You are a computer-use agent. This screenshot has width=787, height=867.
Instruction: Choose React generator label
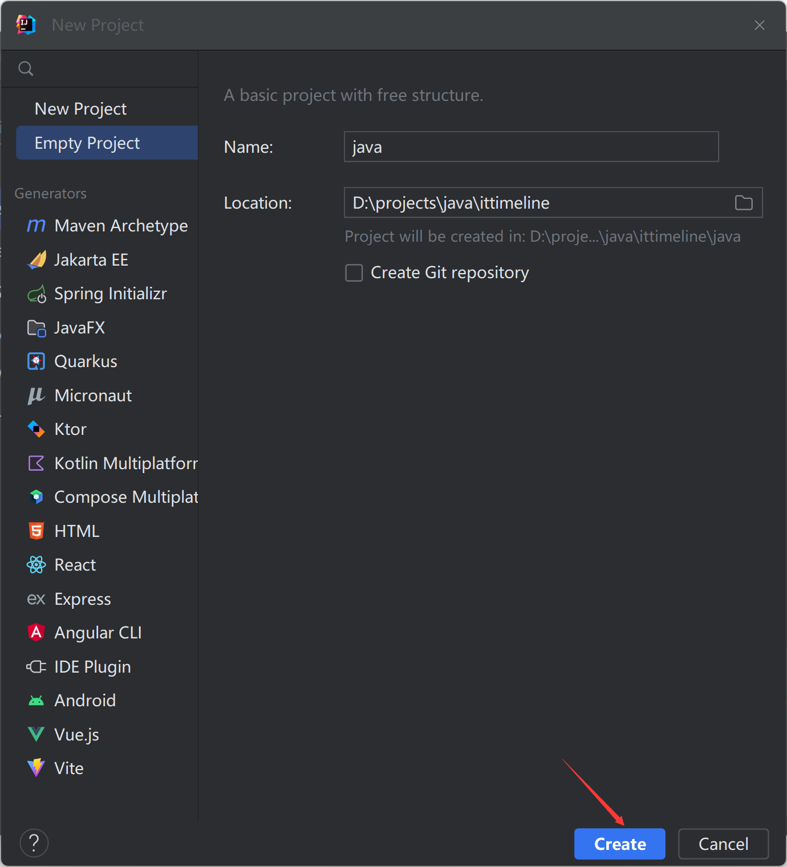pyautogui.click(x=75, y=565)
